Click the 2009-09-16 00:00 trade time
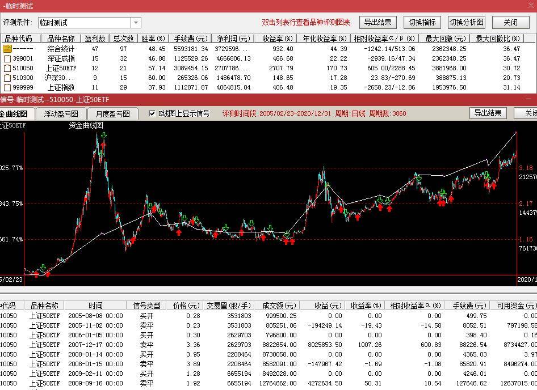 (x=95, y=383)
